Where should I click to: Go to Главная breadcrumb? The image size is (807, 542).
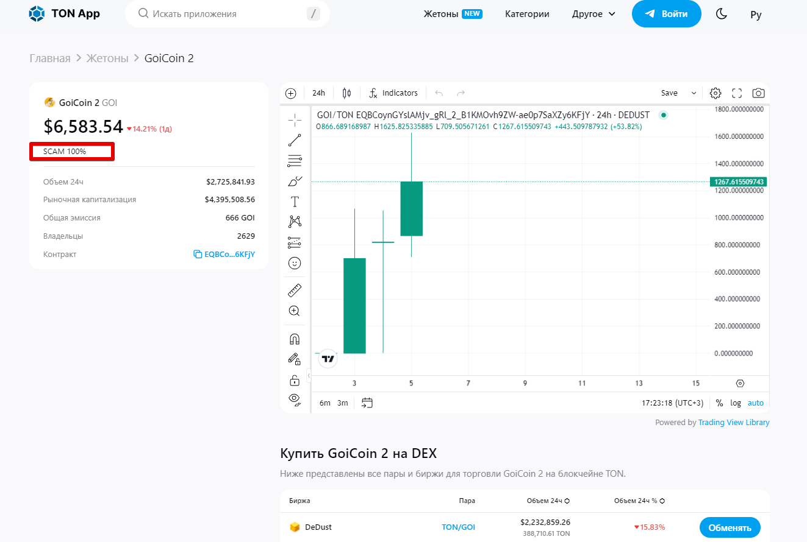coord(50,58)
